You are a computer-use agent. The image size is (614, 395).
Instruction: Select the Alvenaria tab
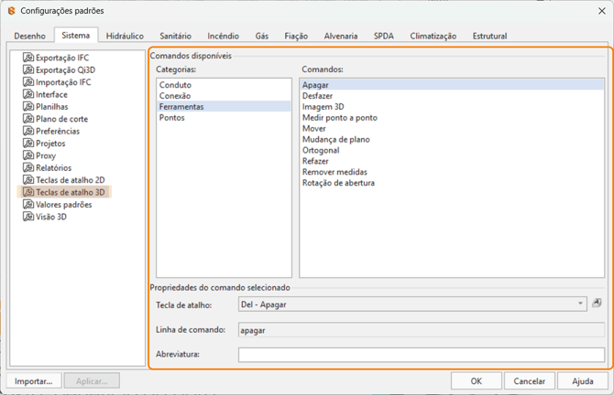pos(341,36)
